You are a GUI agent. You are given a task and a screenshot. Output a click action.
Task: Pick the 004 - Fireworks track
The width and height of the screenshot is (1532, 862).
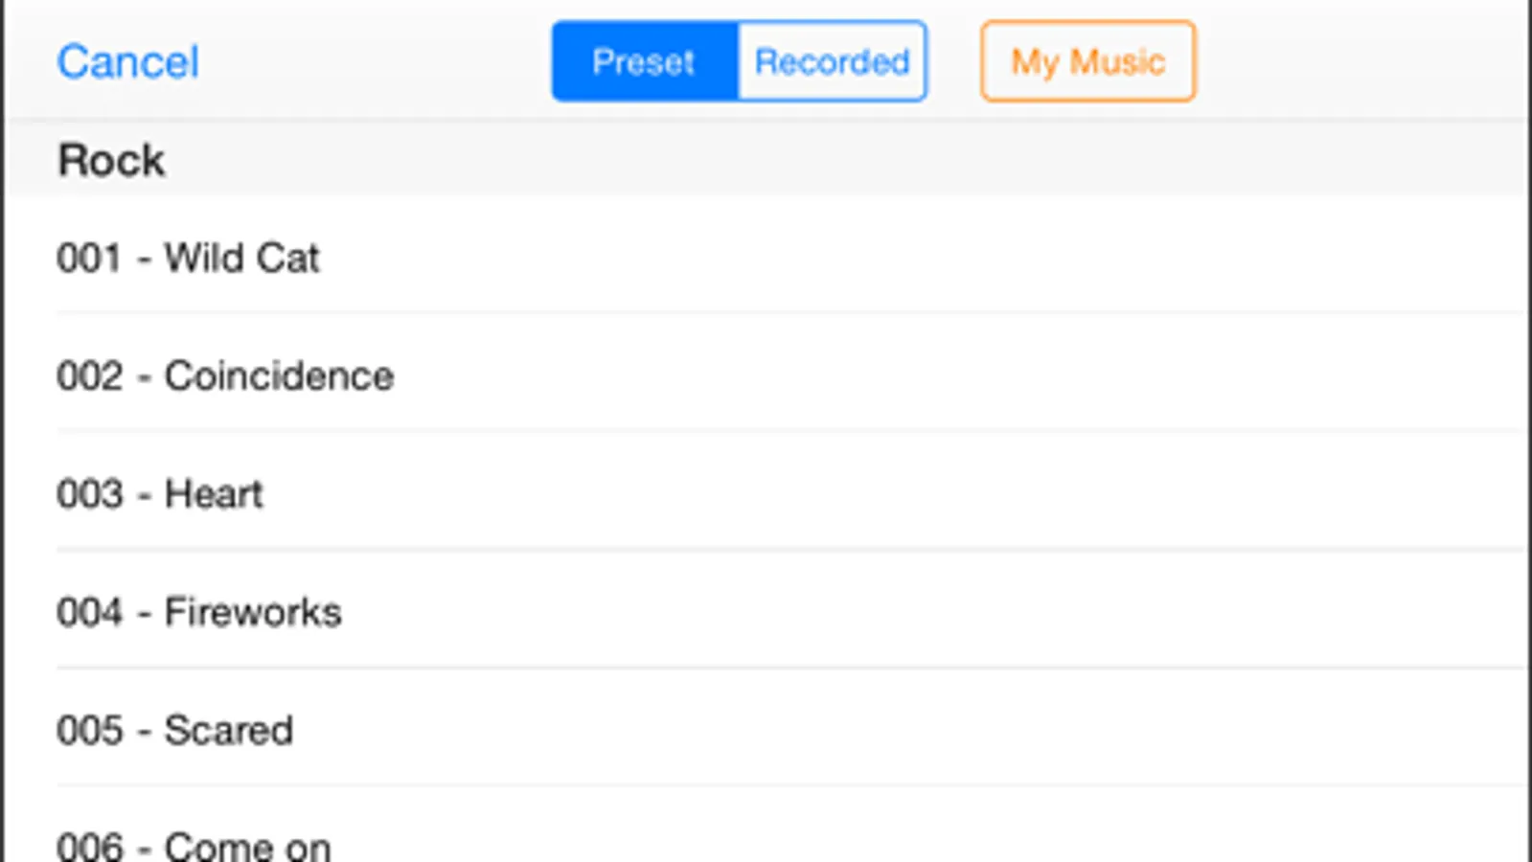[x=199, y=612]
